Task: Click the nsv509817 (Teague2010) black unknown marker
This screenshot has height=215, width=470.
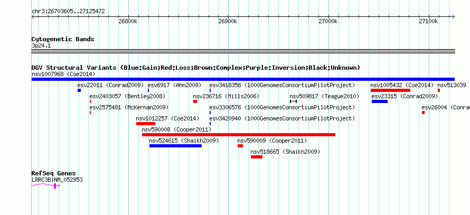Action: [x=293, y=101]
